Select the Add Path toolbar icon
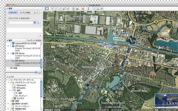Viewport: 178px width, 111px height. click(x=60, y=9)
